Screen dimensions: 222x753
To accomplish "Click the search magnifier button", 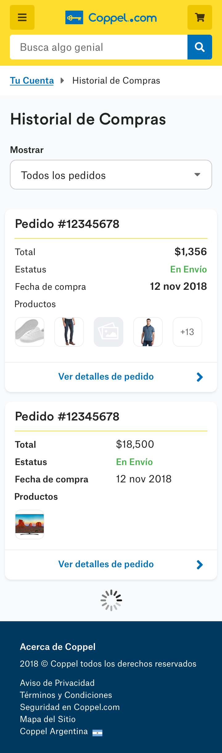I will click(200, 47).
